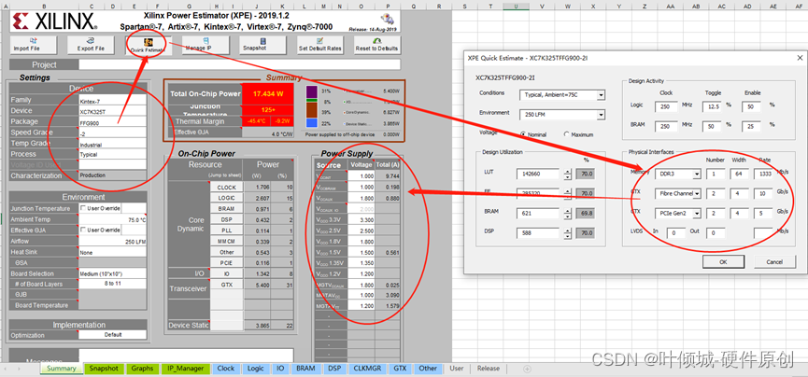The image size is (808, 377).
Task: Open the Quick Estimate tool
Action: click(148, 45)
